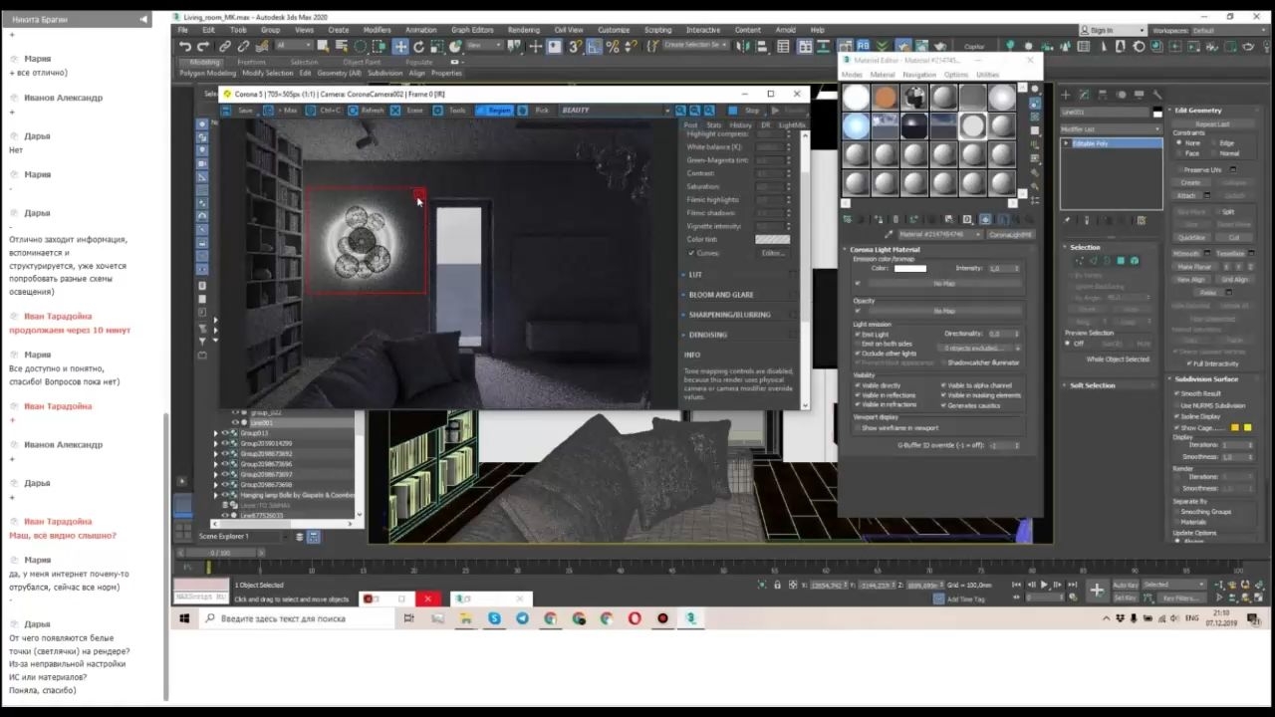Toggle the Percent Snap tool
The width and height of the screenshot is (1275, 717).
613,46
